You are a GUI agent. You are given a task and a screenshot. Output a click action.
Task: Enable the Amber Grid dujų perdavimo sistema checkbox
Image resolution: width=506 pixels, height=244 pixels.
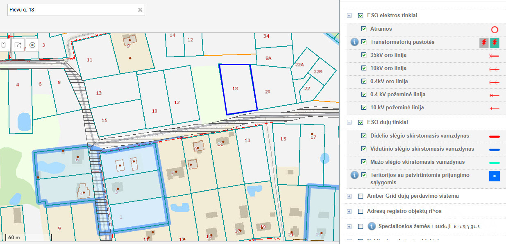[x=361, y=196]
